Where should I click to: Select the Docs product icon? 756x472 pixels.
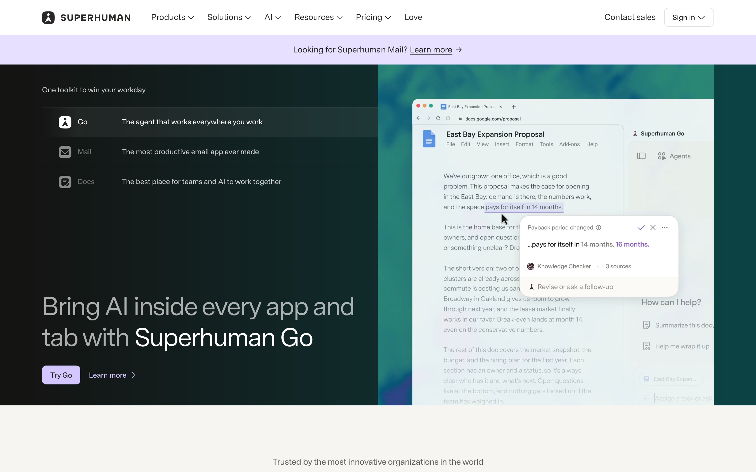(x=65, y=182)
